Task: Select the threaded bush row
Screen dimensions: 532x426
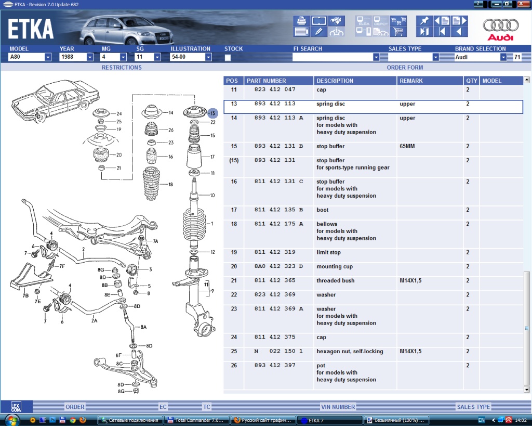Action: click(x=373, y=283)
